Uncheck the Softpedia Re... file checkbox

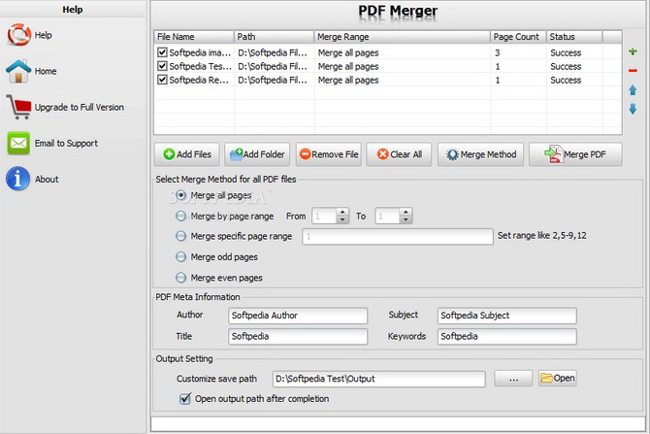(x=162, y=80)
